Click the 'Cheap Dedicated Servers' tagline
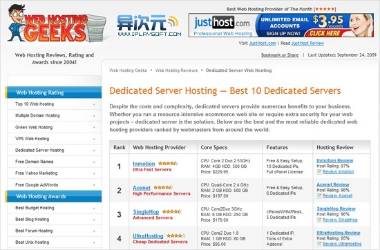 (x=160, y=242)
